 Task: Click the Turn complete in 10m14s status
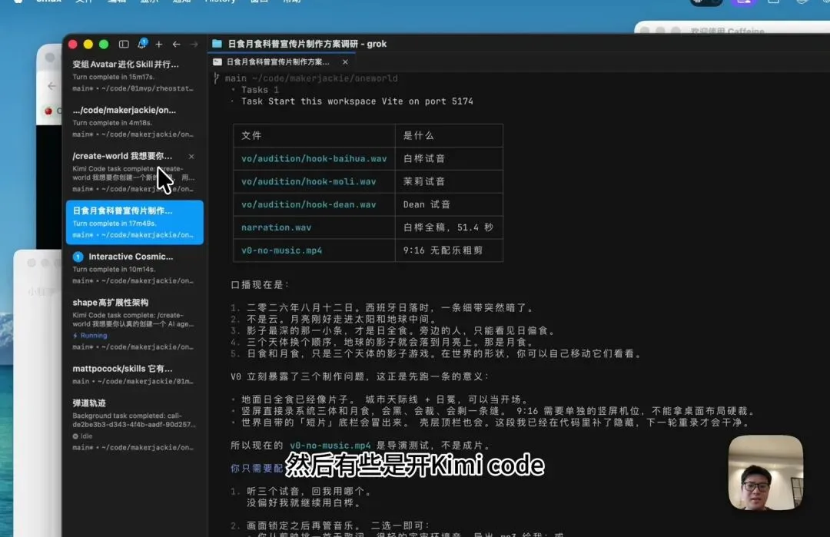(114, 270)
